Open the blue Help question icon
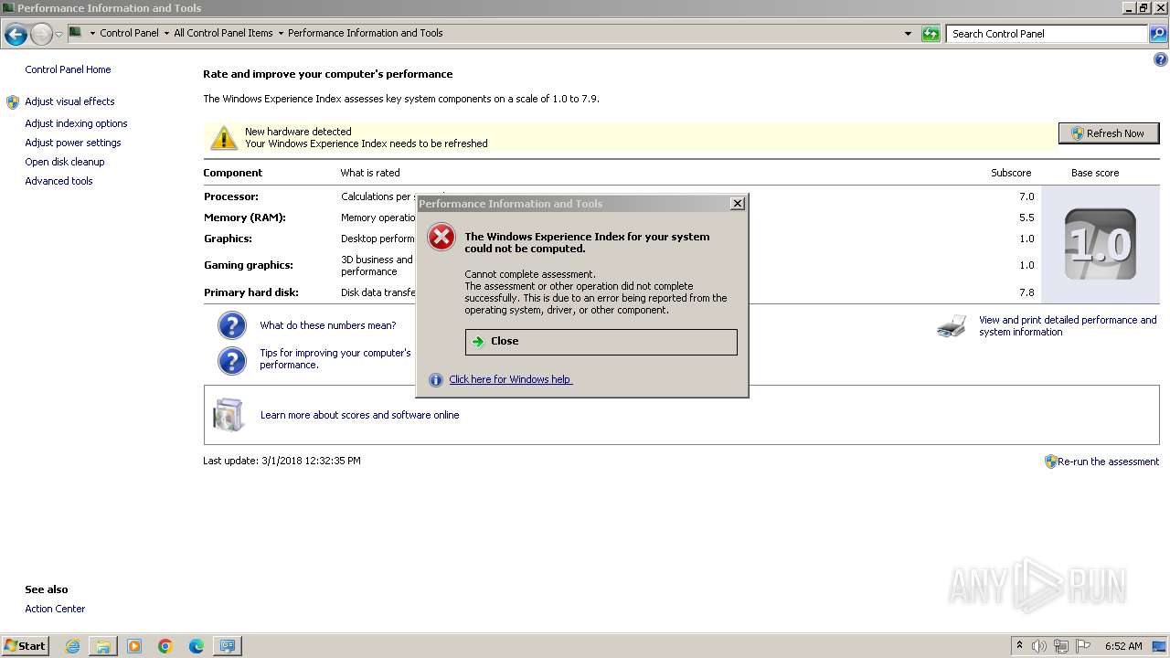Image resolution: width=1170 pixels, height=658 pixels. coord(1161,60)
